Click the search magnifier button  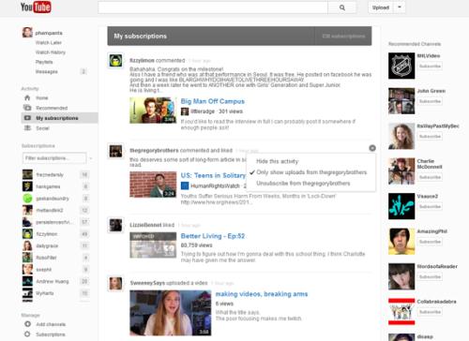pos(342,7)
